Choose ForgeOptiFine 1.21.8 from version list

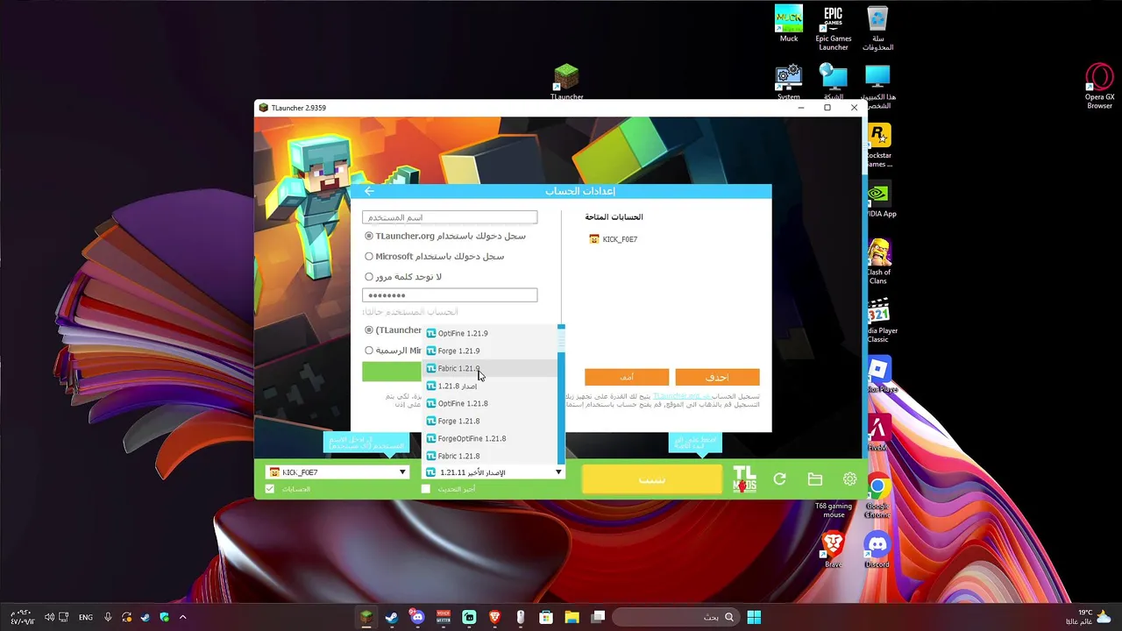490,438
